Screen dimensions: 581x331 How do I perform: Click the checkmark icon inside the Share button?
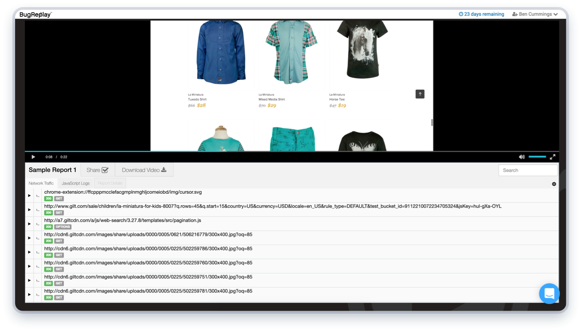[105, 169]
